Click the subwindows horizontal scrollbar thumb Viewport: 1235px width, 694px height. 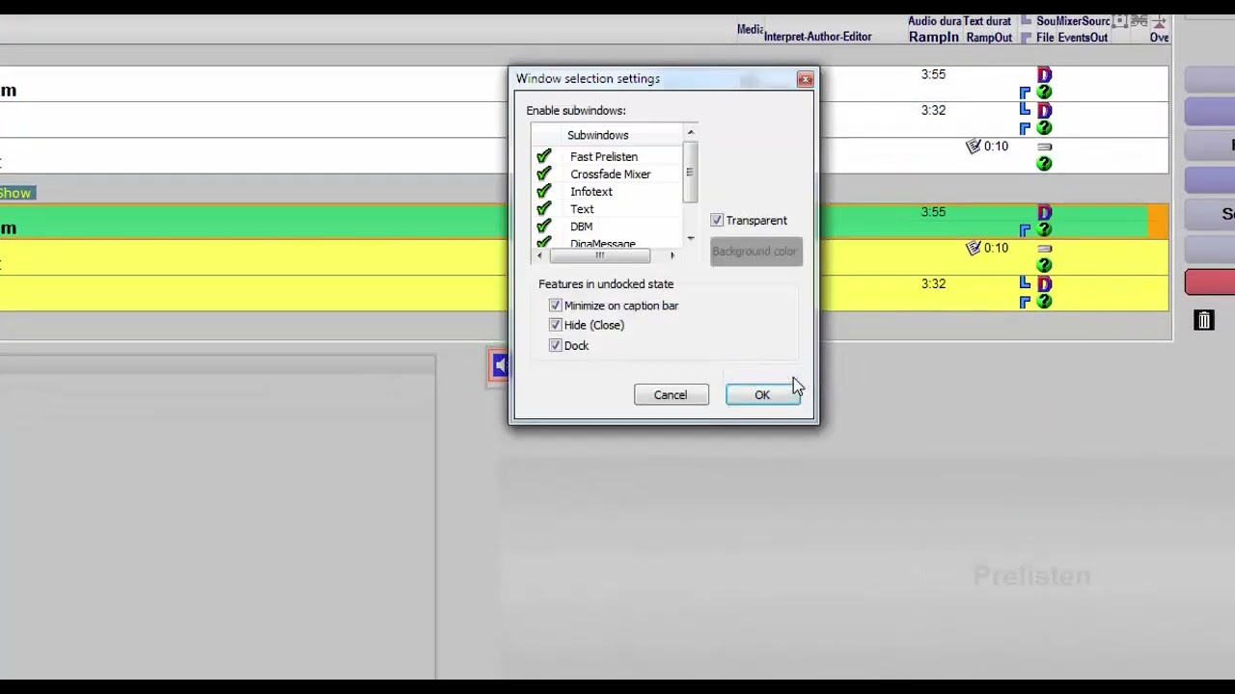599,255
